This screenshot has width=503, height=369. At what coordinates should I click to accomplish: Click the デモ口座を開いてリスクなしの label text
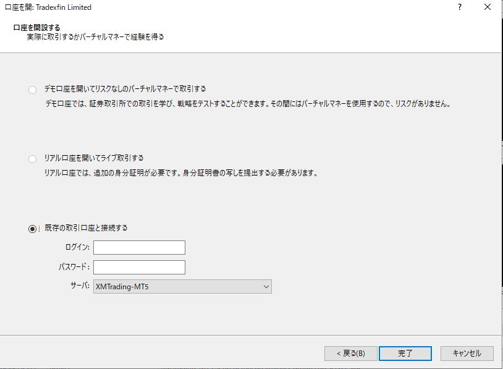(x=125, y=89)
